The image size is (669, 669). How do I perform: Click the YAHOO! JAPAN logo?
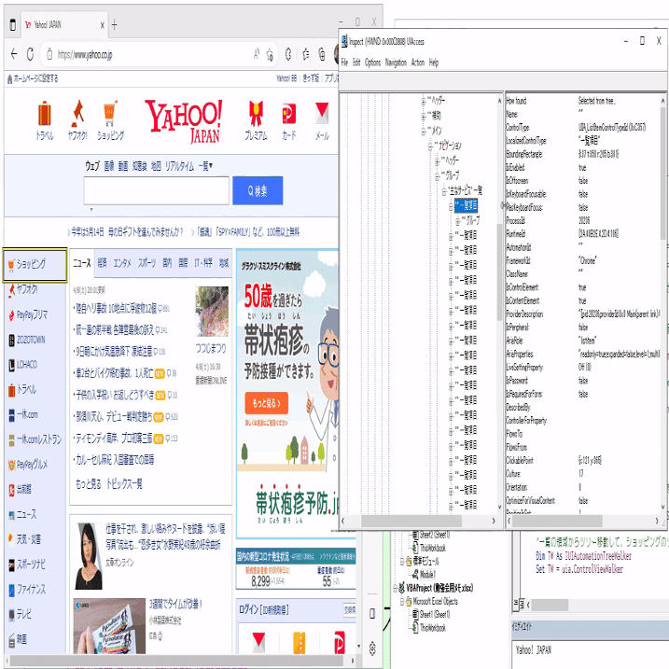coord(184,120)
